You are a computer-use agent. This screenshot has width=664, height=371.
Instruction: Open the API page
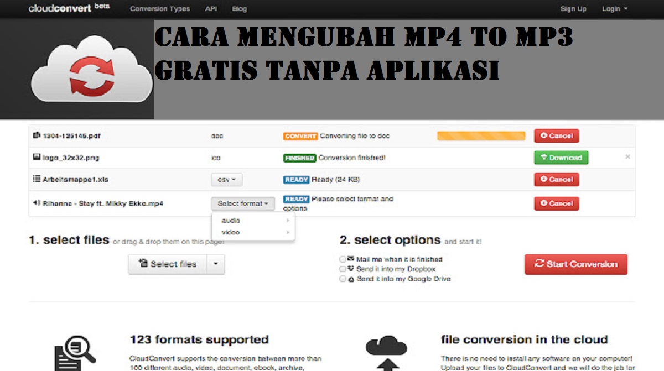point(211,9)
